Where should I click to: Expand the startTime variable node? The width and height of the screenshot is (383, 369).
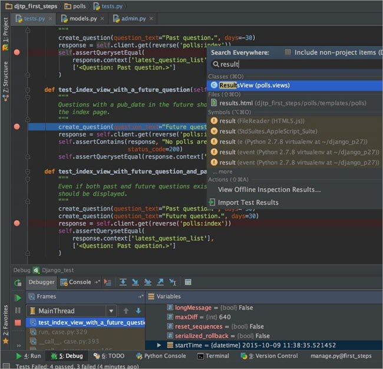159,345
